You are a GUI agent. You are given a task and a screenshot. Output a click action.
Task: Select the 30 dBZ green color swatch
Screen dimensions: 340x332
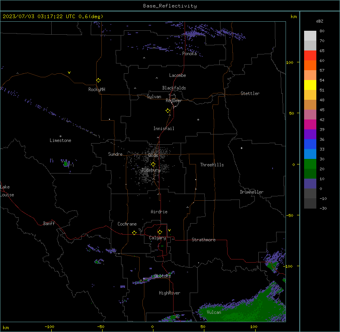coord(310,164)
